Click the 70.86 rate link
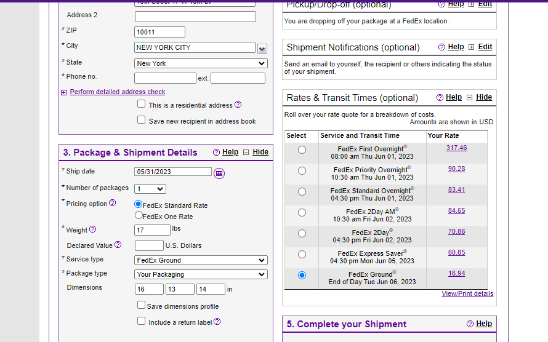This screenshot has height=342, width=548. 456,232
